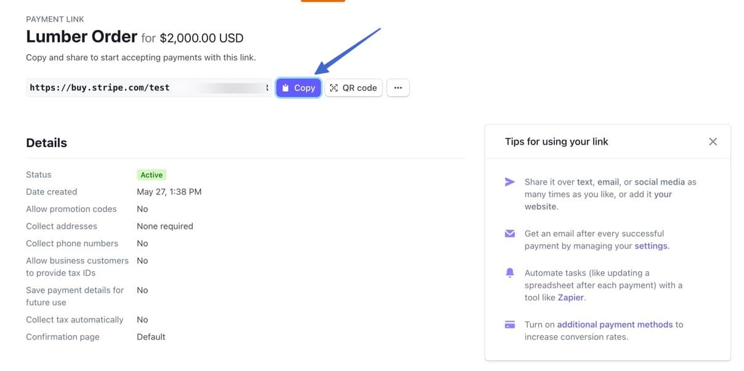Screen dimensions: 744x371
Task: Click the Copy payment link button
Action: pos(299,88)
